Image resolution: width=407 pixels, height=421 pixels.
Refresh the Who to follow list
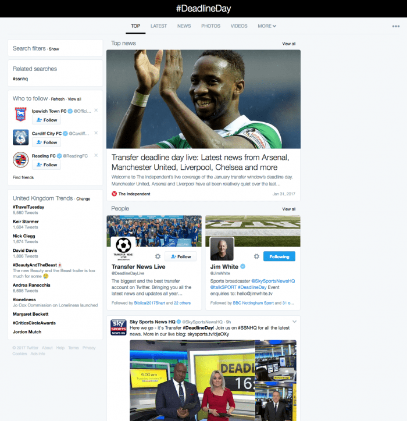(58, 99)
